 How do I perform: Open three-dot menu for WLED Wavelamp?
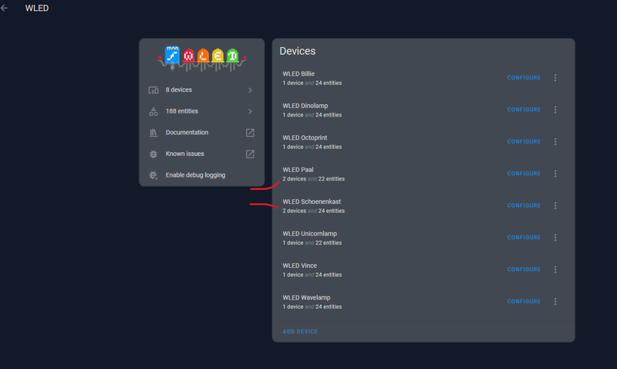coord(555,301)
